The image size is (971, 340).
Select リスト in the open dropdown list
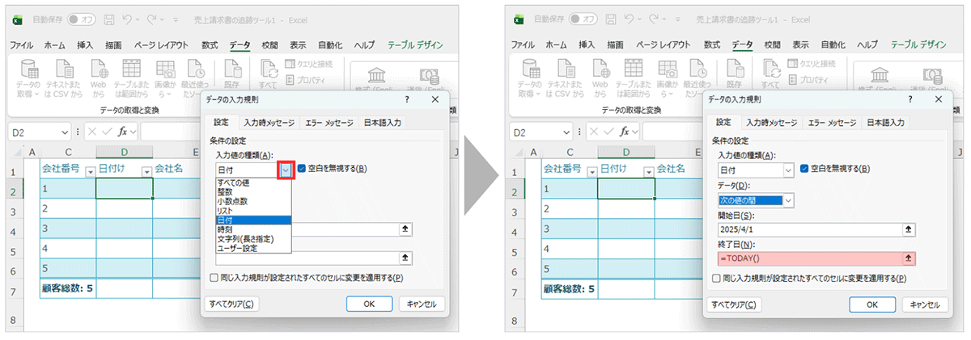(x=253, y=210)
